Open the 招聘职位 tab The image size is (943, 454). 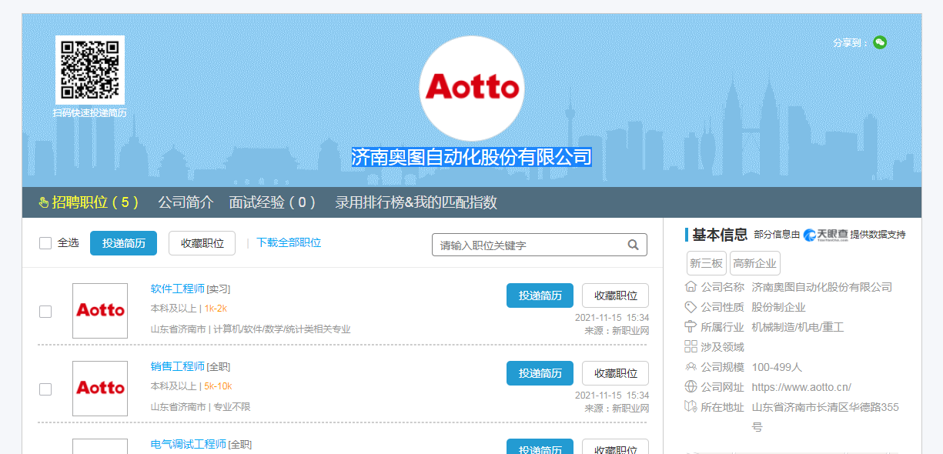[x=89, y=202]
